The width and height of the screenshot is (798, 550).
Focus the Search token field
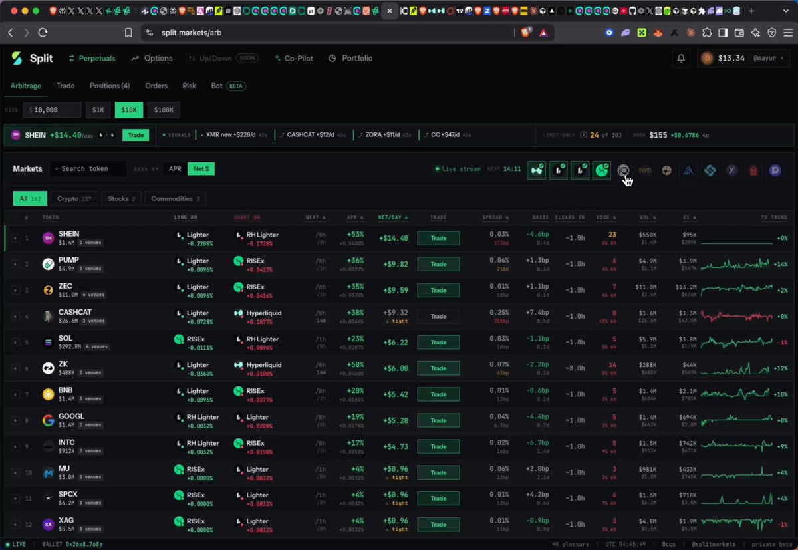click(x=88, y=169)
